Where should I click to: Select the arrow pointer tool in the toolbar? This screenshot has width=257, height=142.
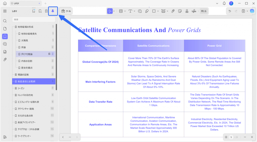tap(110, 11)
